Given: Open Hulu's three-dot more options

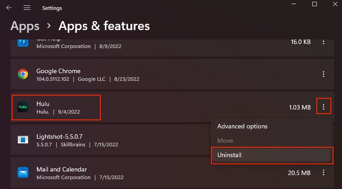Looking at the screenshot, I should (x=324, y=107).
